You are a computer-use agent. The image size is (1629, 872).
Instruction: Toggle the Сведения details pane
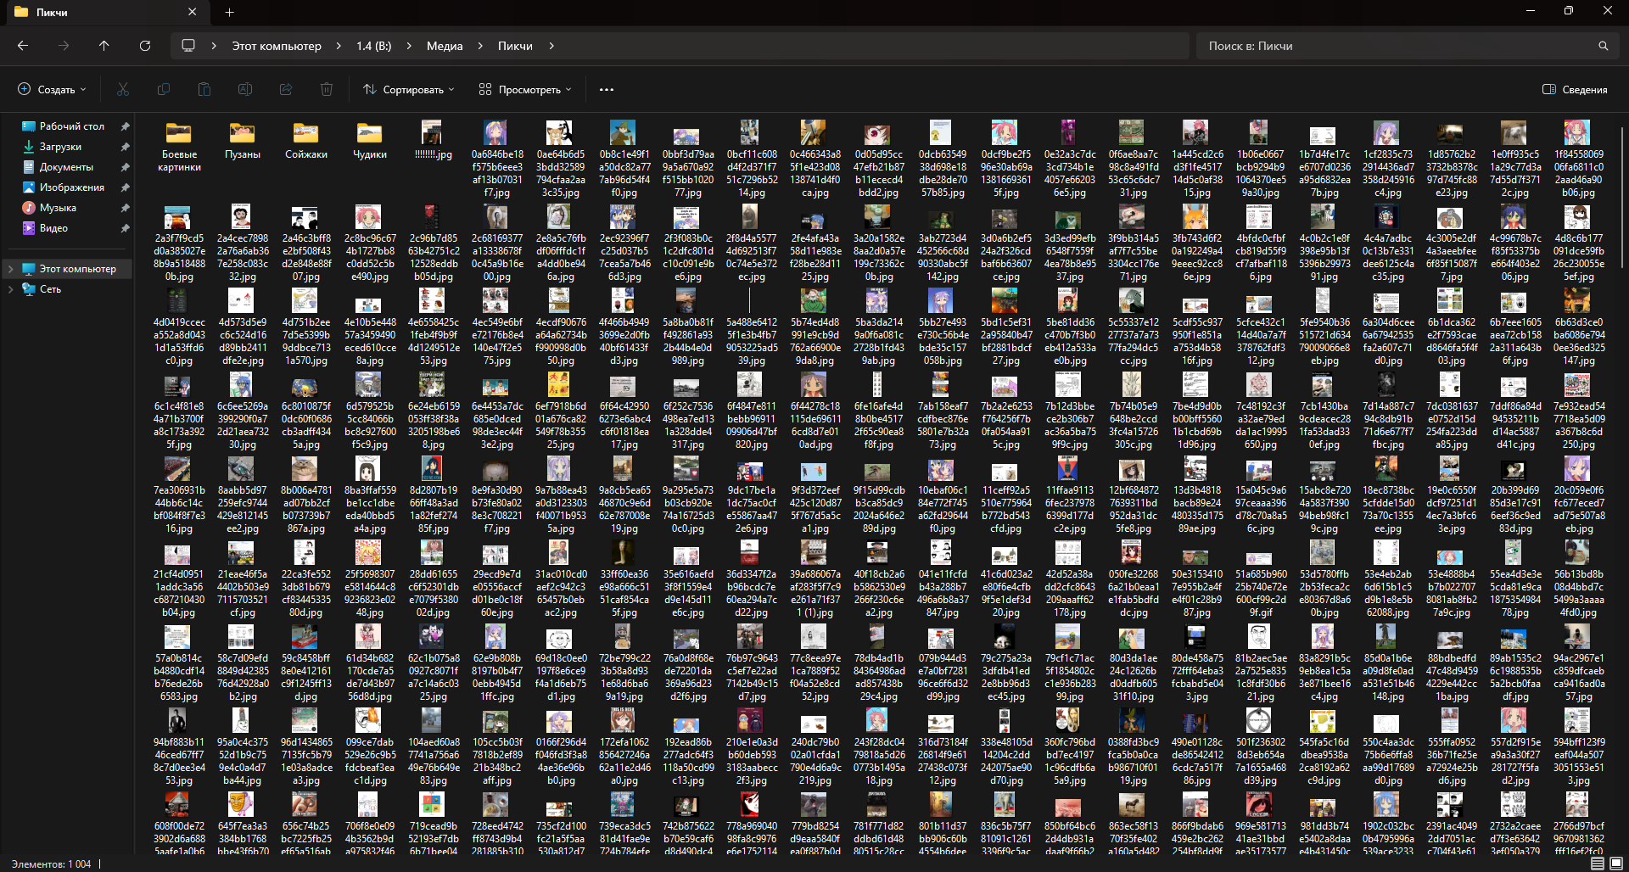point(1575,89)
